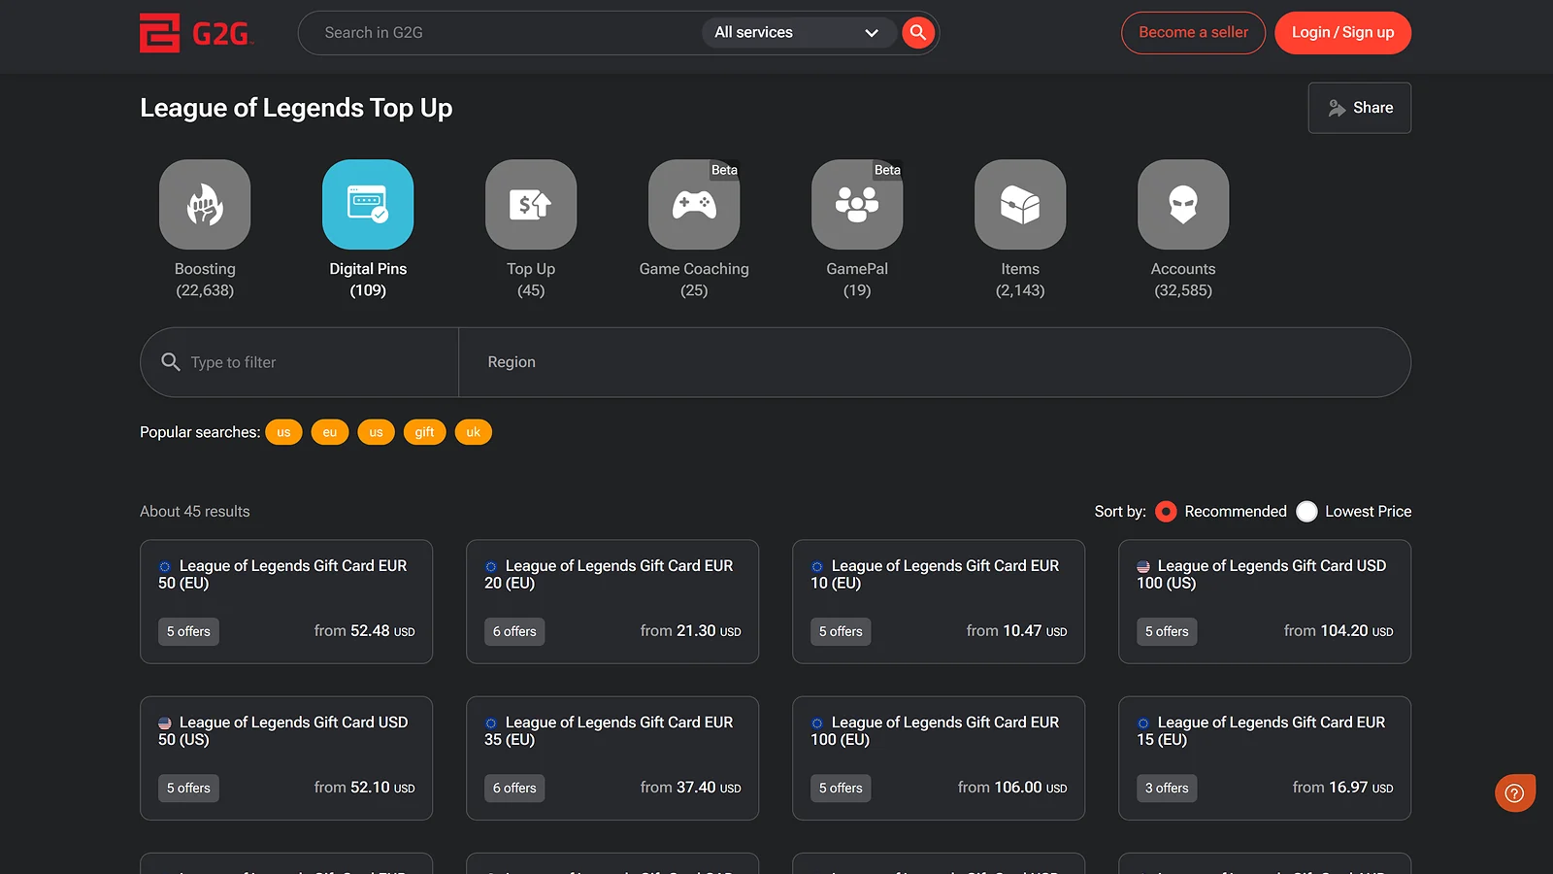This screenshot has width=1553, height=874.
Task: Click the Share button
Action: tap(1359, 108)
